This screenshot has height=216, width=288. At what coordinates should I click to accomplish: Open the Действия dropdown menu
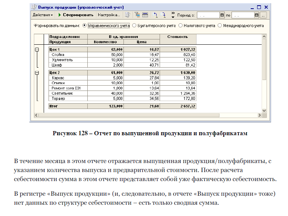43,15
